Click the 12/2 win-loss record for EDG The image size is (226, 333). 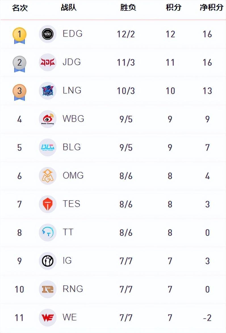(126, 34)
